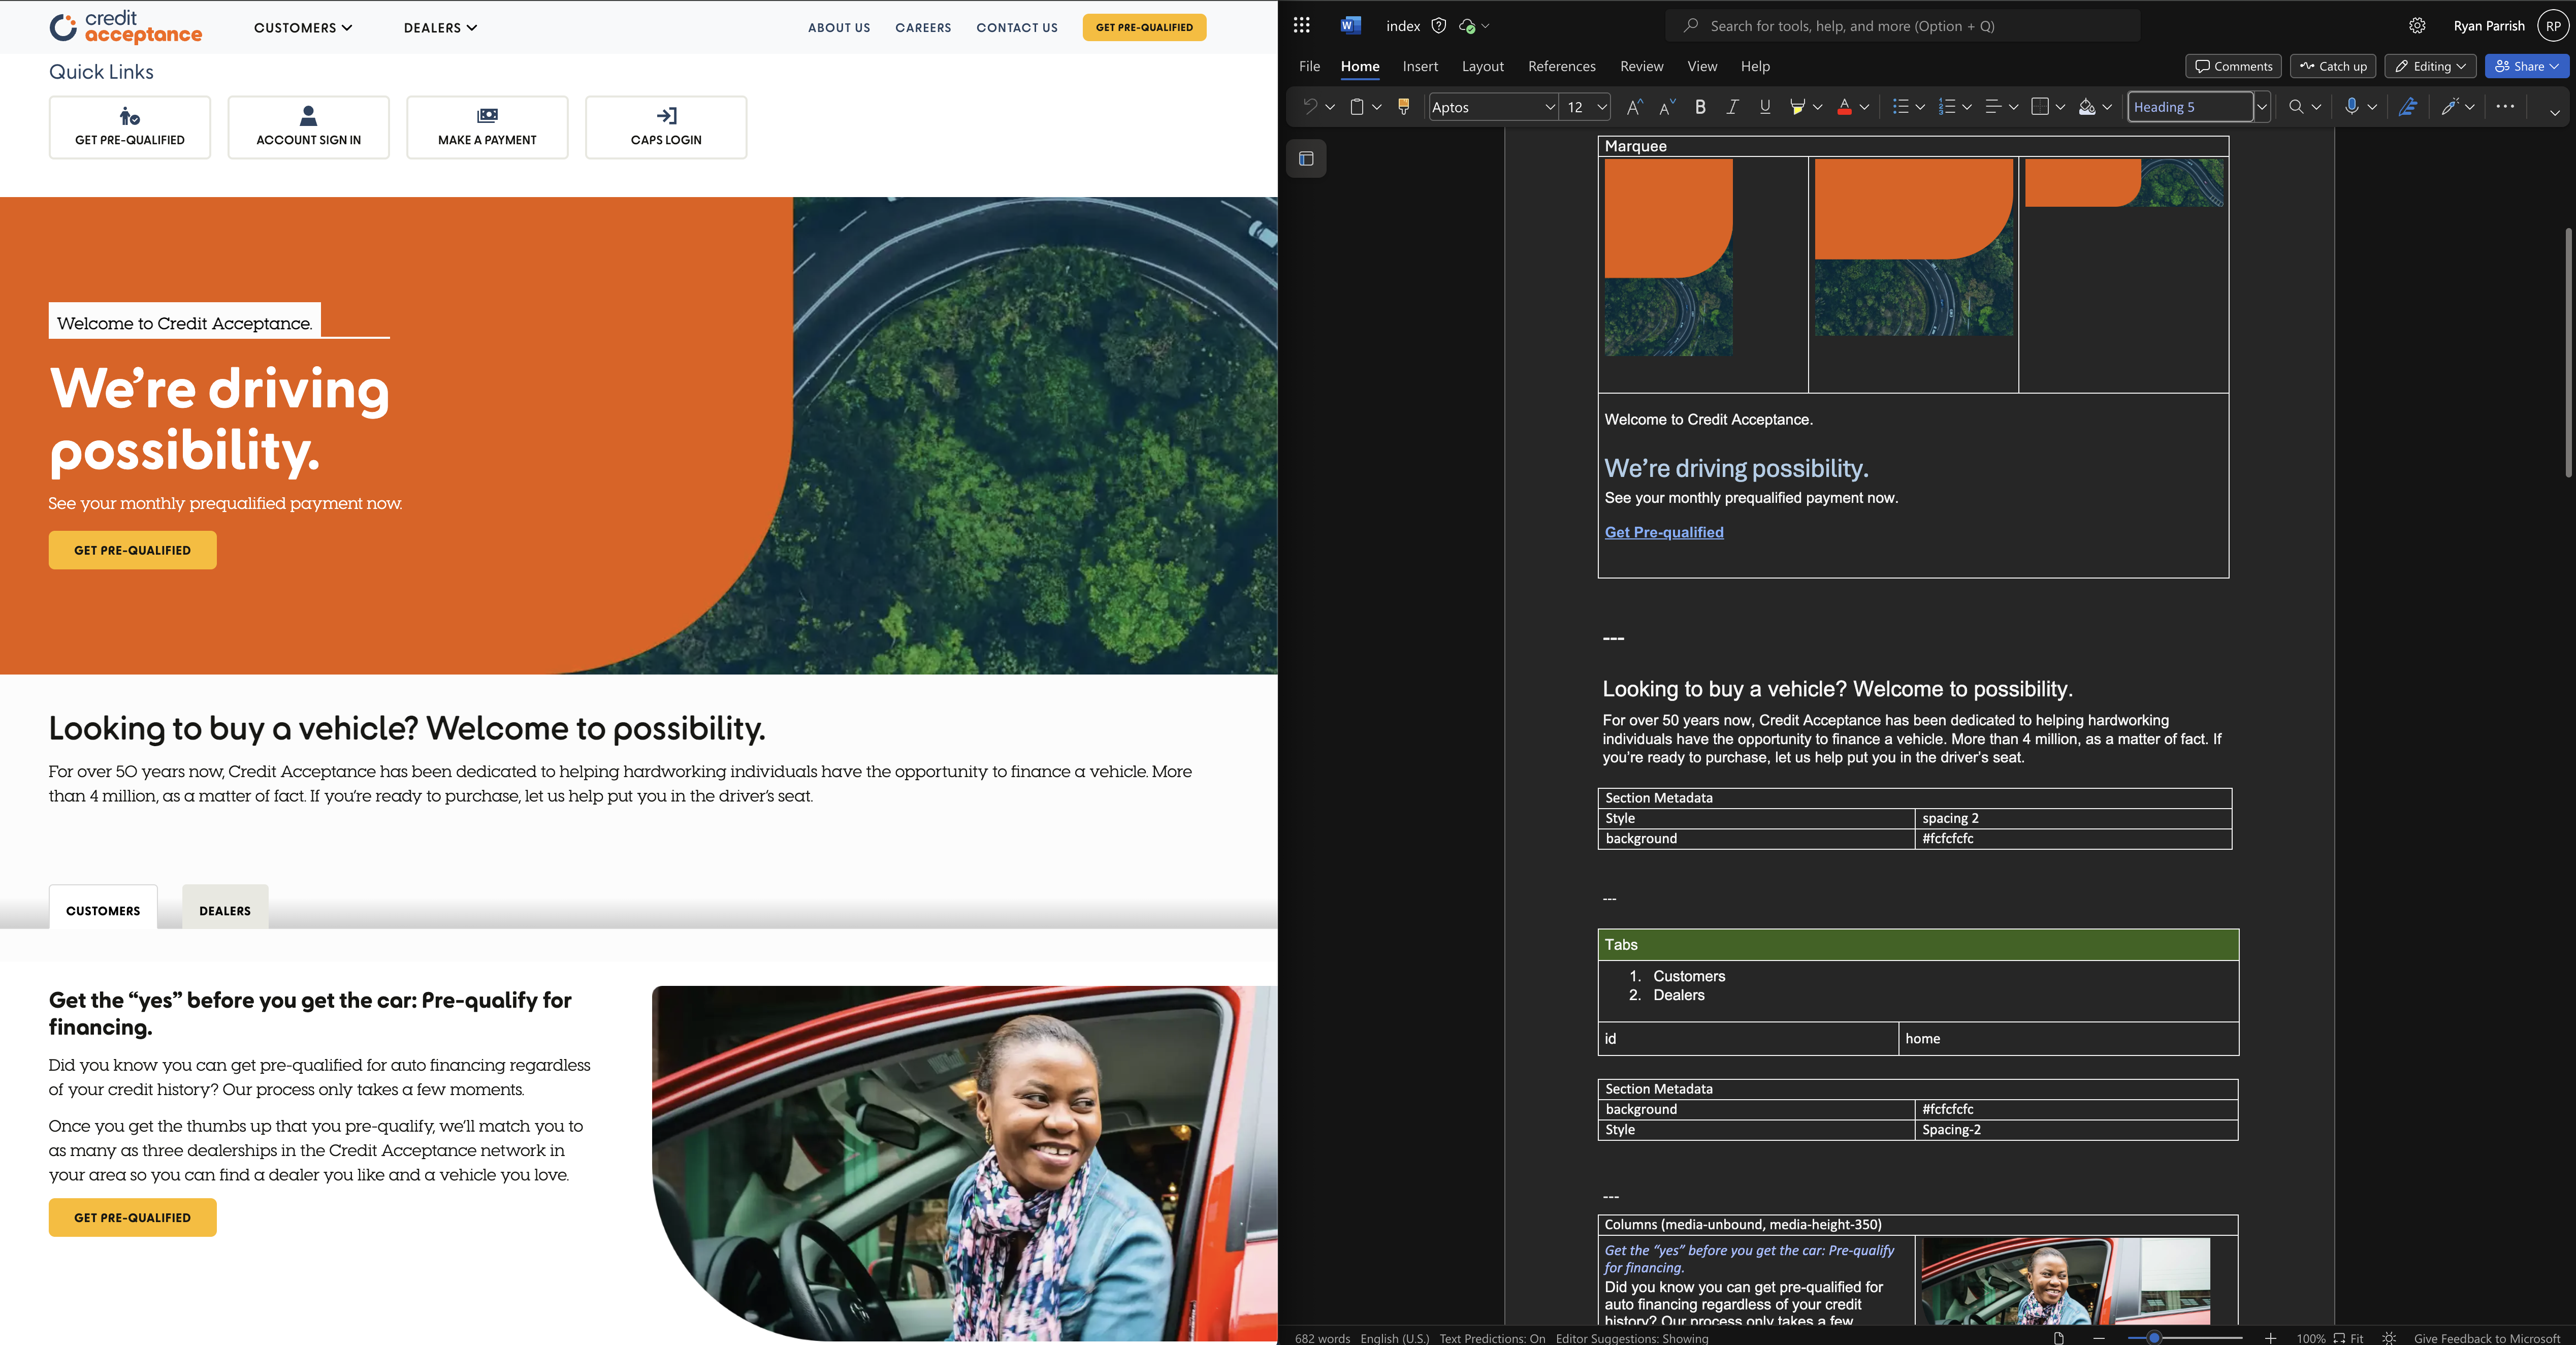Switch to the Insert ribbon tab
The width and height of the screenshot is (2576, 1345).
click(1420, 66)
